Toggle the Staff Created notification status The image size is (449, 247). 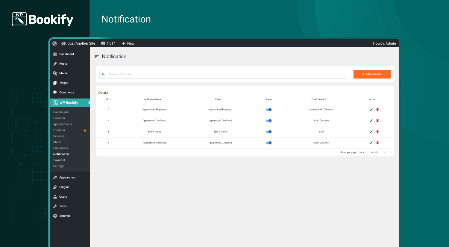pos(269,132)
